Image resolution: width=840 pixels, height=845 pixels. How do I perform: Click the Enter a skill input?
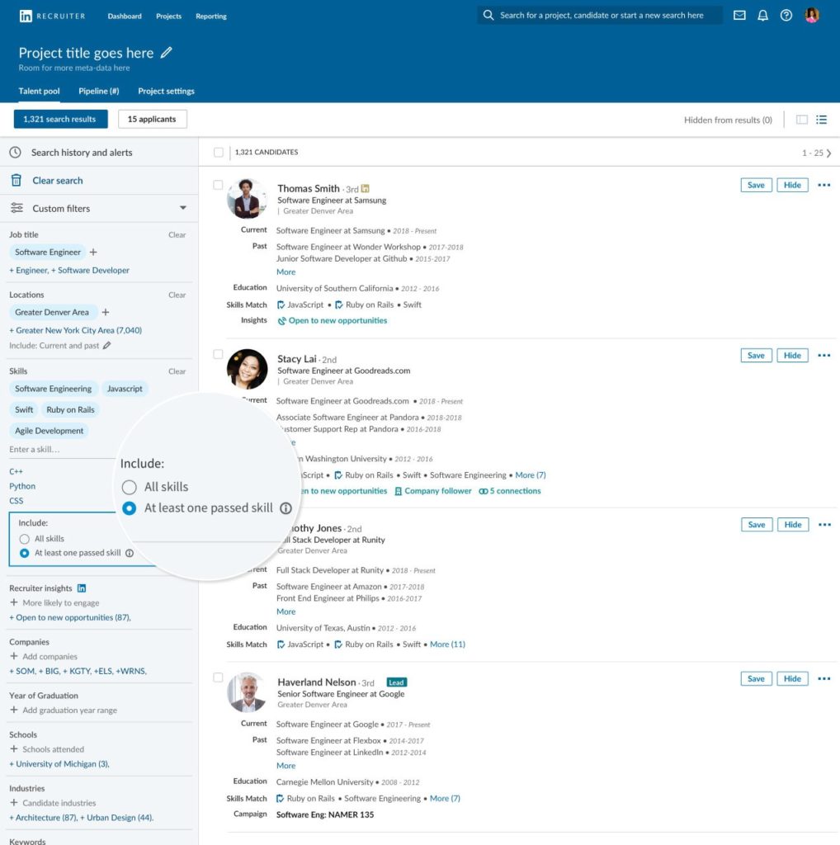[61, 450]
